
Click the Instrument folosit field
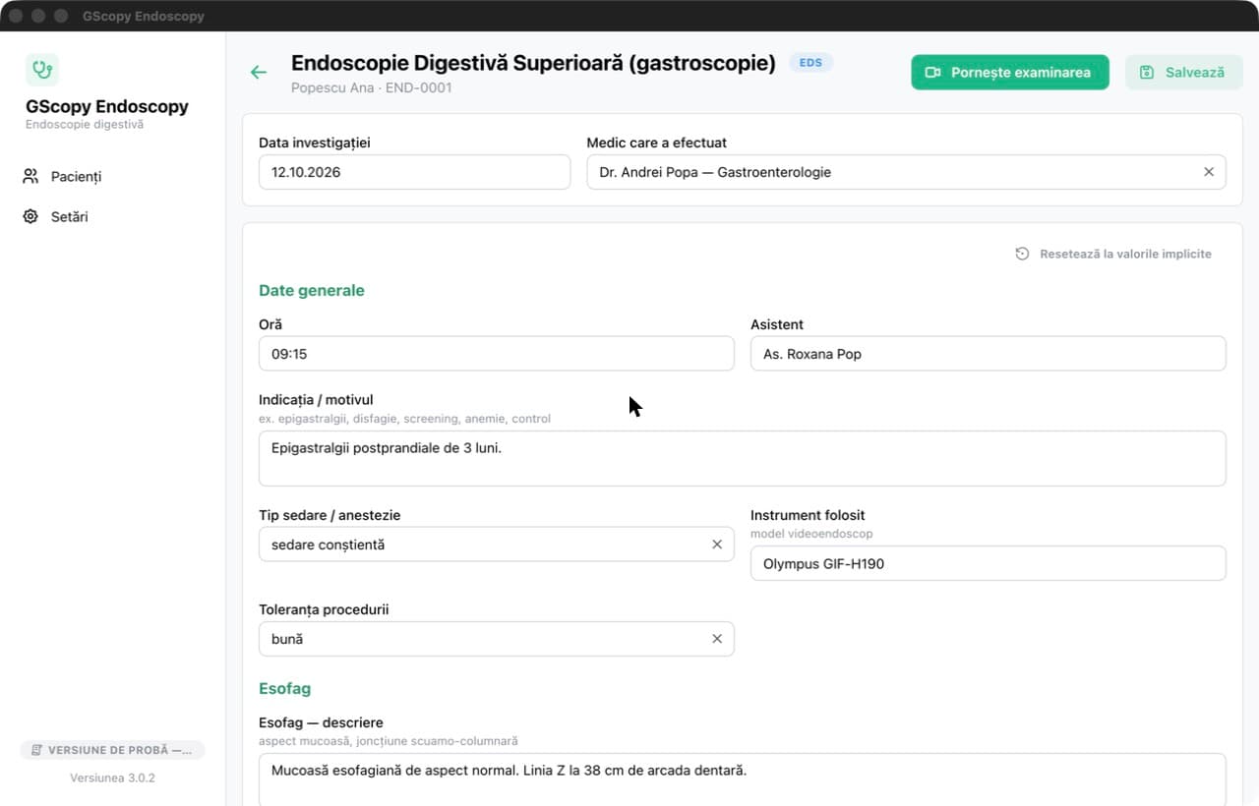pyautogui.click(x=988, y=564)
